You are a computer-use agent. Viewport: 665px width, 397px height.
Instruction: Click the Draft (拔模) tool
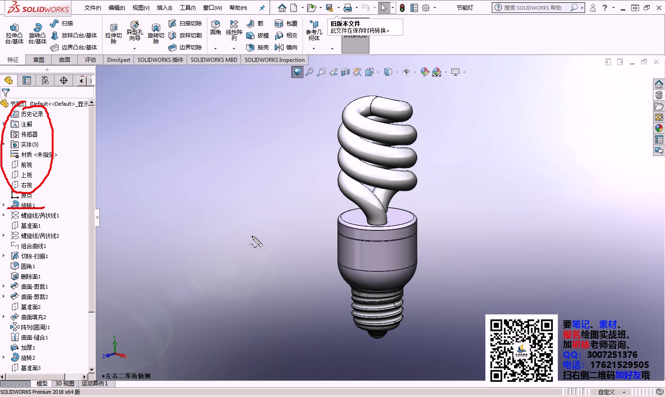258,35
